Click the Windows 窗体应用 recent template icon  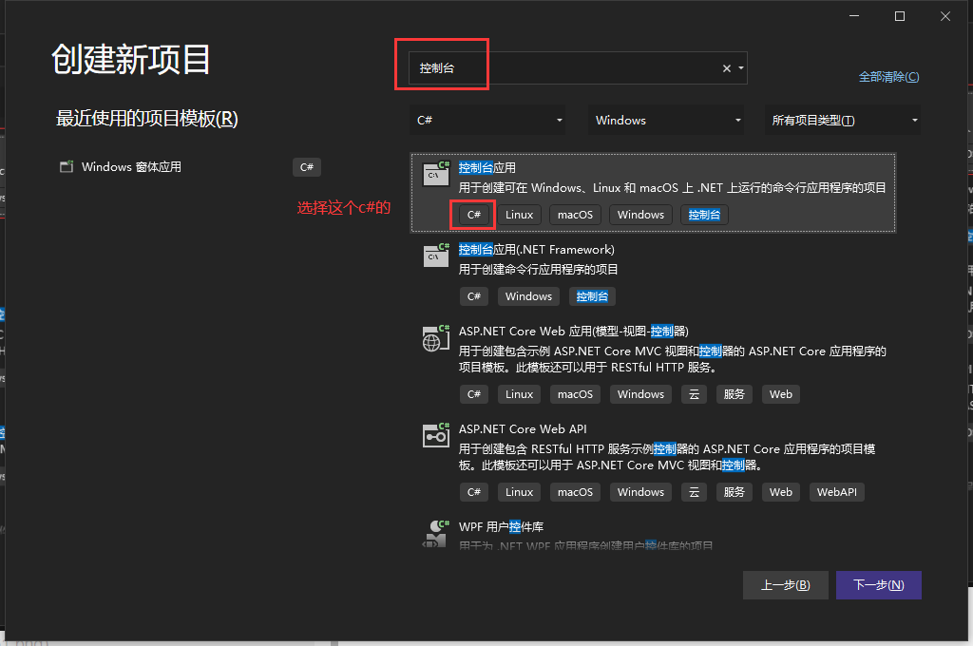click(x=67, y=167)
